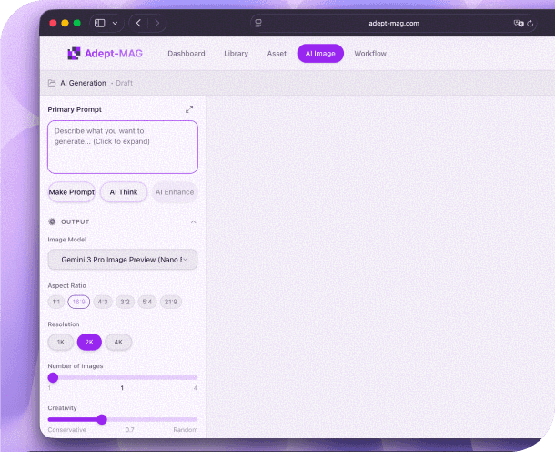Click the Adept-MAG logo icon
The height and width of the screenshot is (452, 555).
point(75,54)
